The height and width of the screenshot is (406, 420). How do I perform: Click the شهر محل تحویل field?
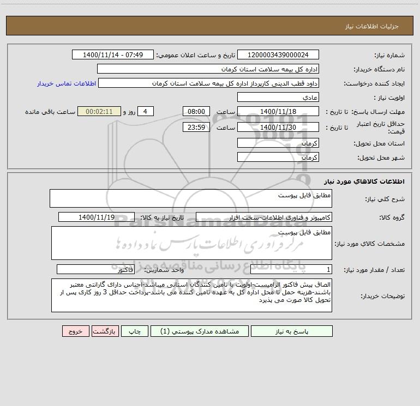point(278,157)
